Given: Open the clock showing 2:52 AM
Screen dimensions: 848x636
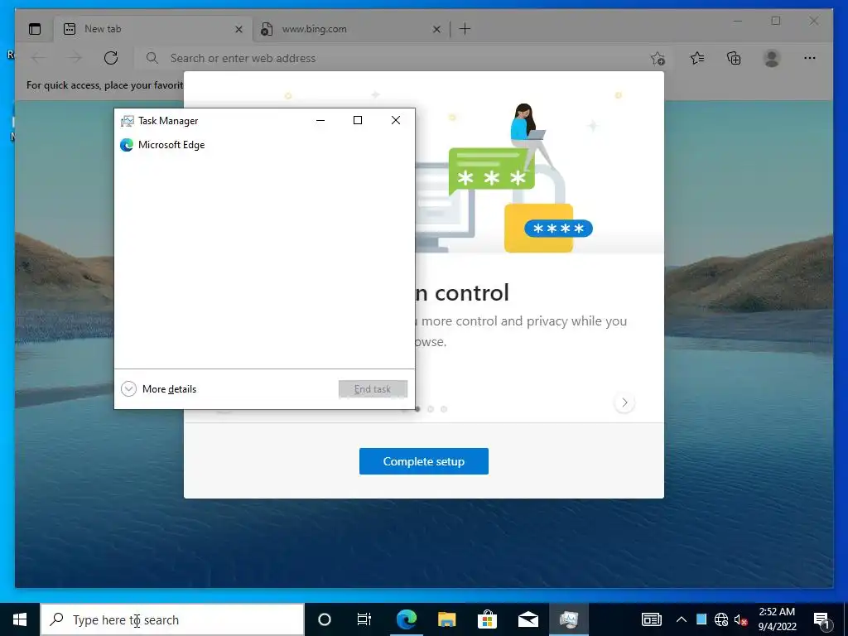Looking at the screenshot, I should [777, 619].
